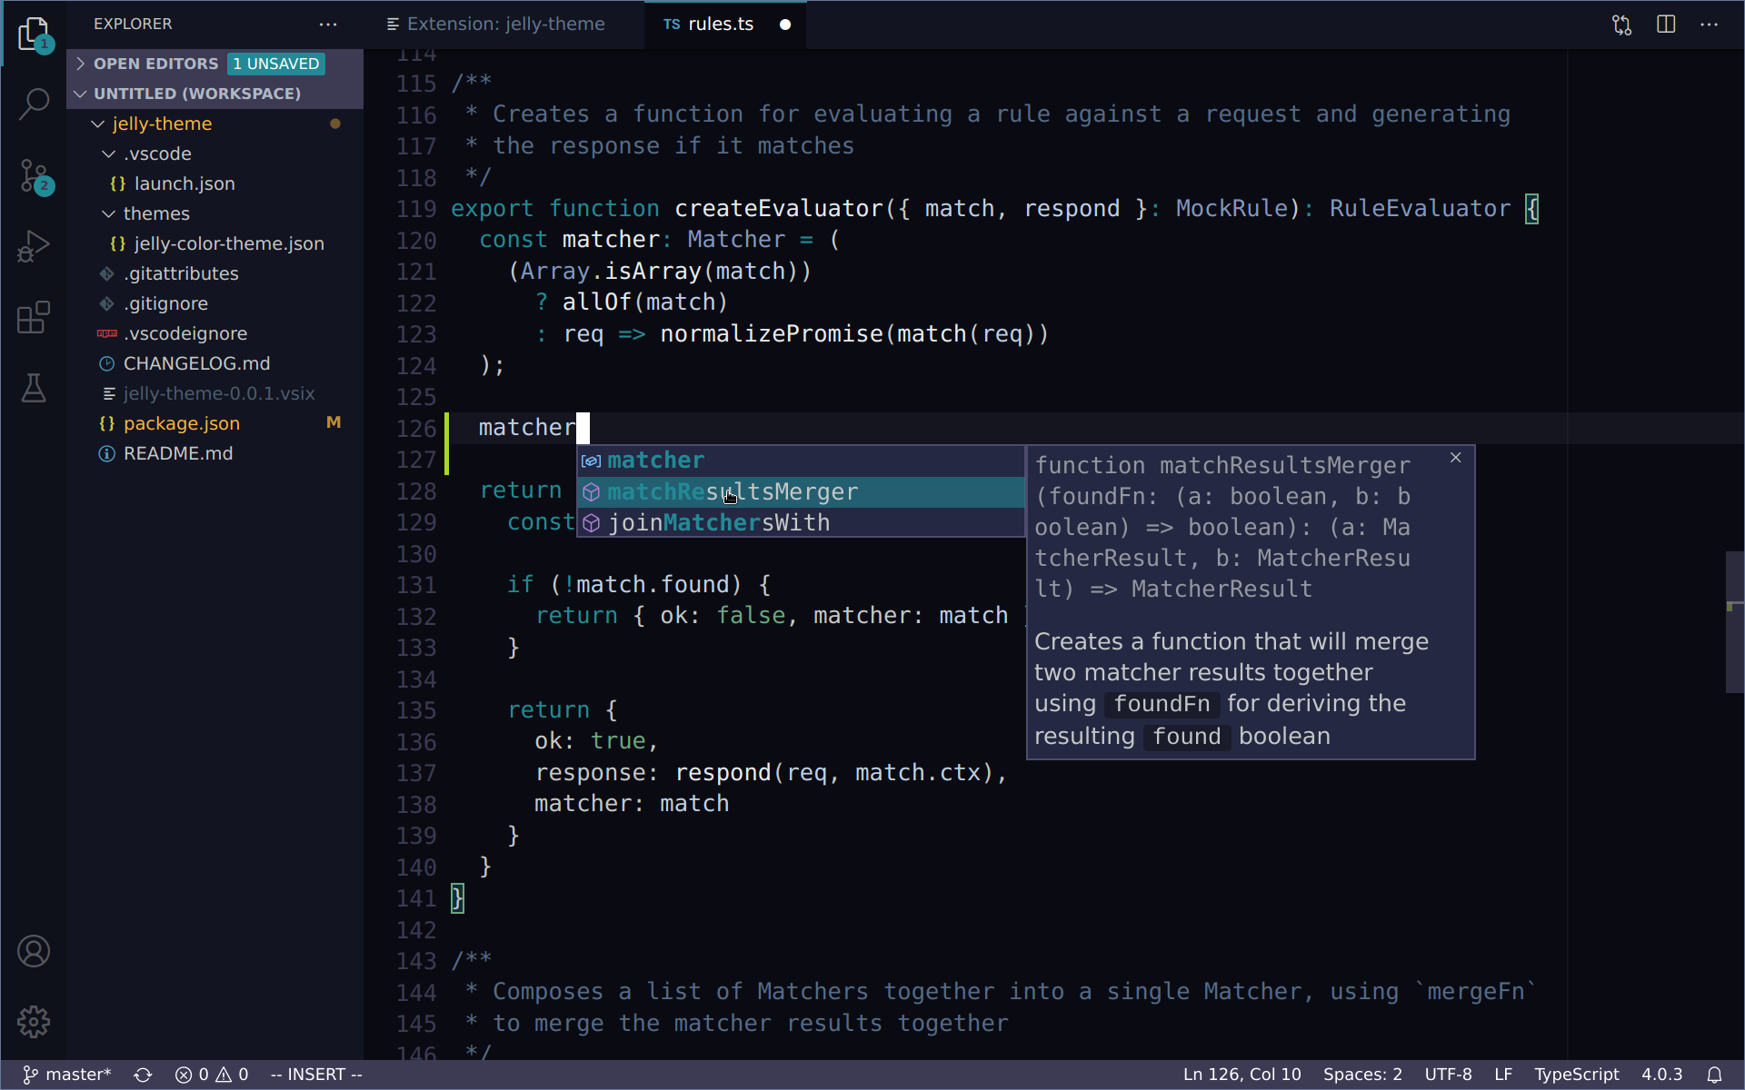Viewport: 1745px width, 1090px height.
Task: Change TypeScript language mode
Action: [x=1577, y=1075]
